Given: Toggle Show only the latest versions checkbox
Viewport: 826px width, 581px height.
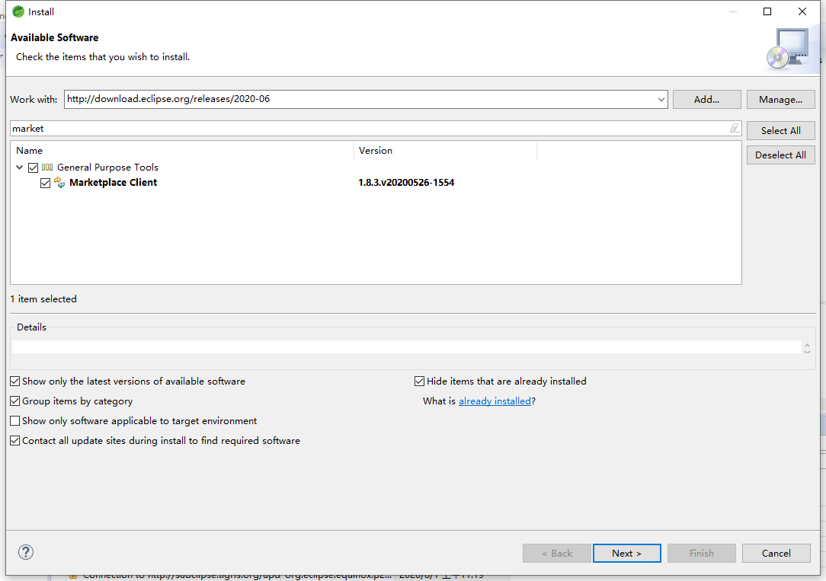Looking at the screenshot, I should 15,381.
